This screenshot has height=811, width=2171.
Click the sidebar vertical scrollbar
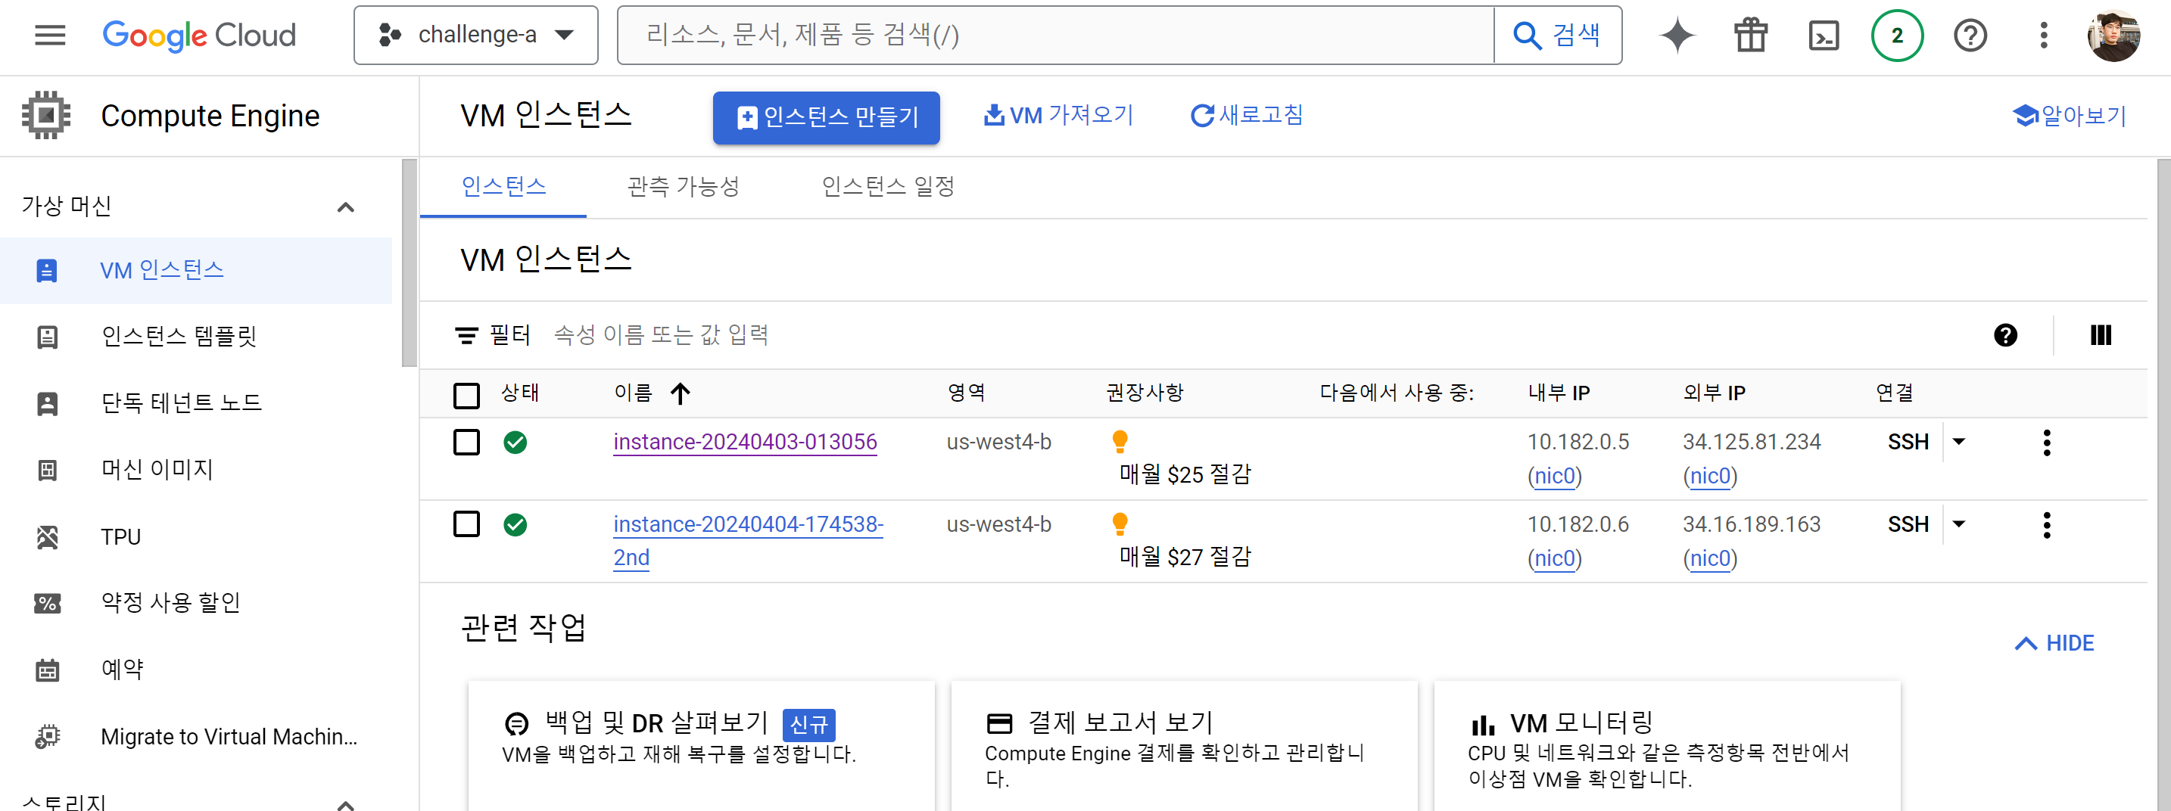410,263
